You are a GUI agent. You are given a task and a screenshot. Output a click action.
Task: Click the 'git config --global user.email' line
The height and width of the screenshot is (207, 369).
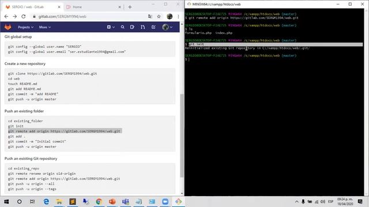click(x=67, y=52)
